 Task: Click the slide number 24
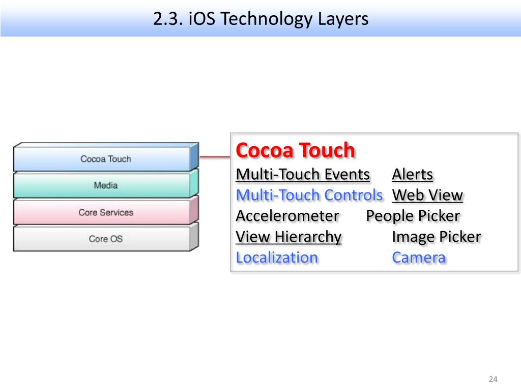pyautogui.click(x=493, y=379)
